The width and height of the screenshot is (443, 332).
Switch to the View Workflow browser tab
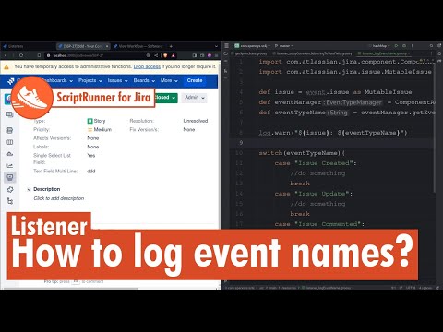[138, 46]
